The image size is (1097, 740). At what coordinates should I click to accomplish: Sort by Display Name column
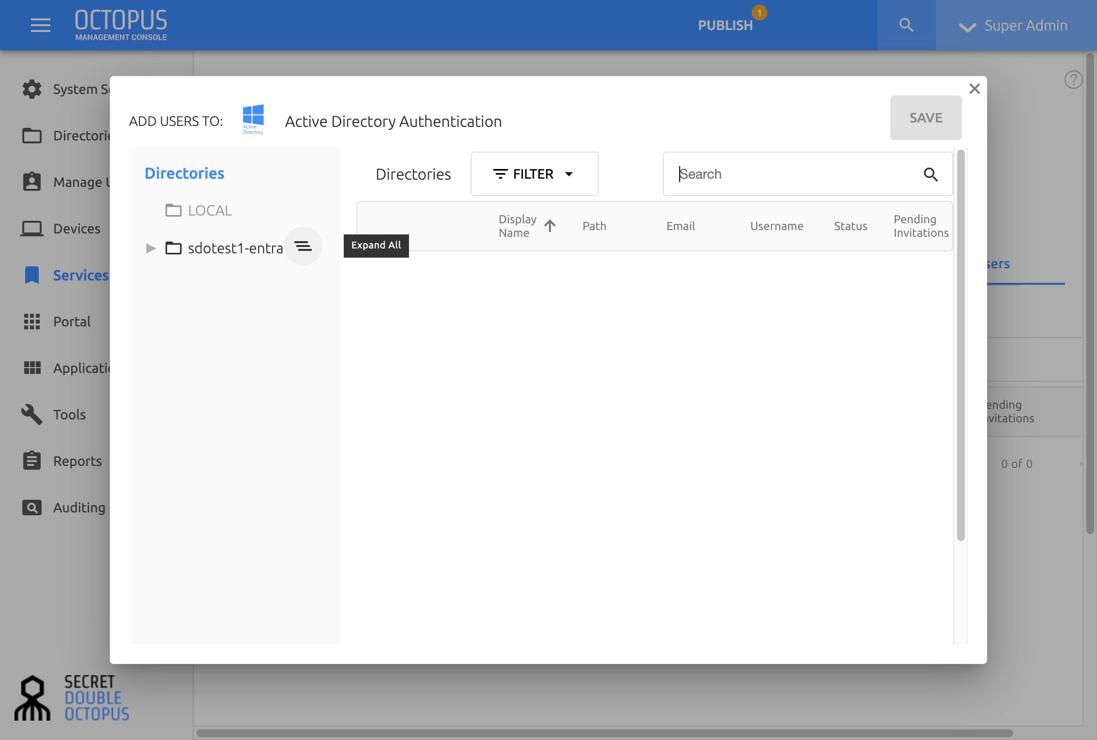coord(518,226)
